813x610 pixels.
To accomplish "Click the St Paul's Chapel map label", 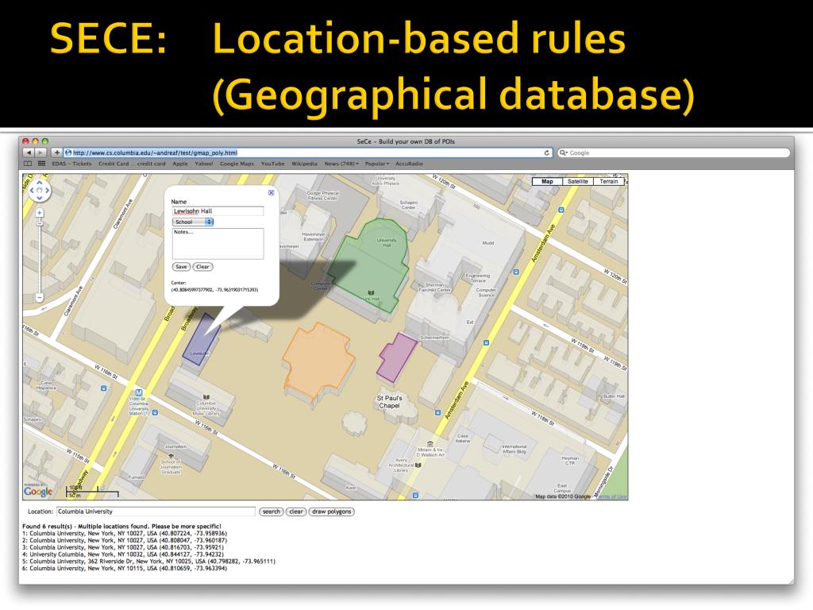I will coord(389,402).
